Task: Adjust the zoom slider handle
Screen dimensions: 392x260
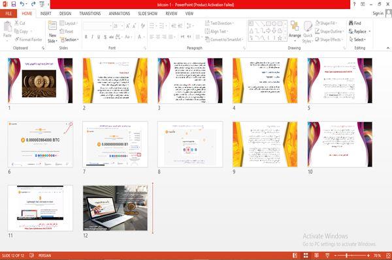Action: [346, 255]
